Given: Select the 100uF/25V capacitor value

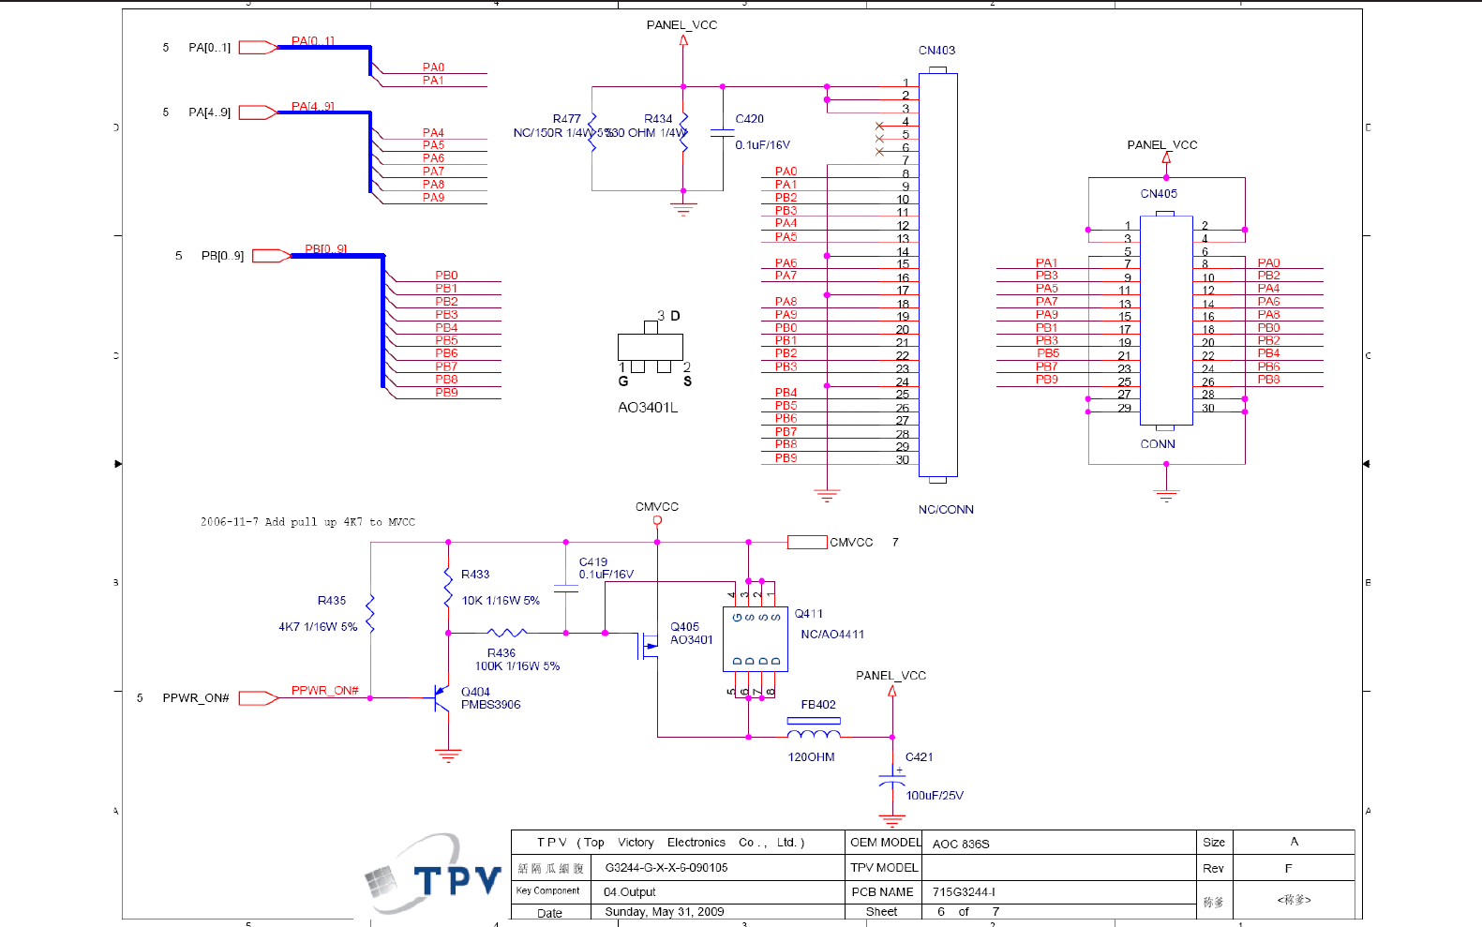Looking at the screenshot, I should pyautogui.click(x=935, y=796).
